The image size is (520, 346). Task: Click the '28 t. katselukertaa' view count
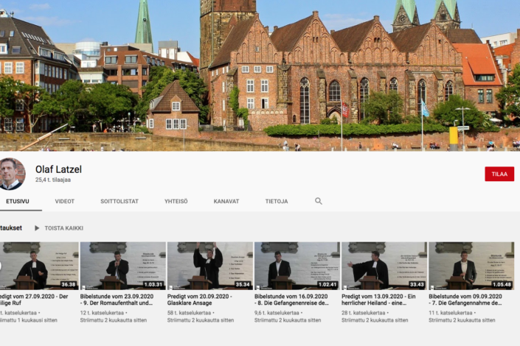coord(364,313)
